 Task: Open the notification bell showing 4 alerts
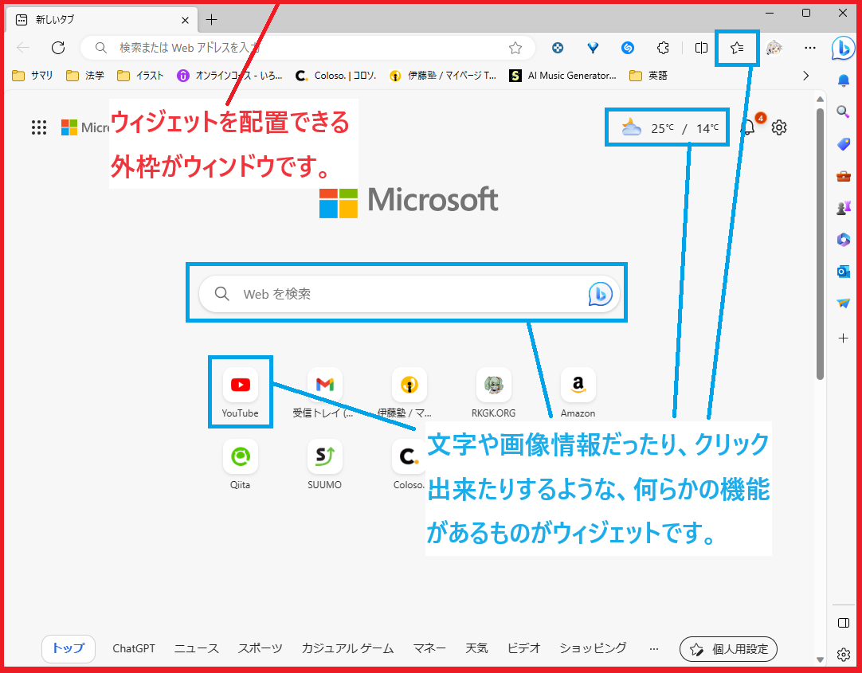click(x=747, y=127)
